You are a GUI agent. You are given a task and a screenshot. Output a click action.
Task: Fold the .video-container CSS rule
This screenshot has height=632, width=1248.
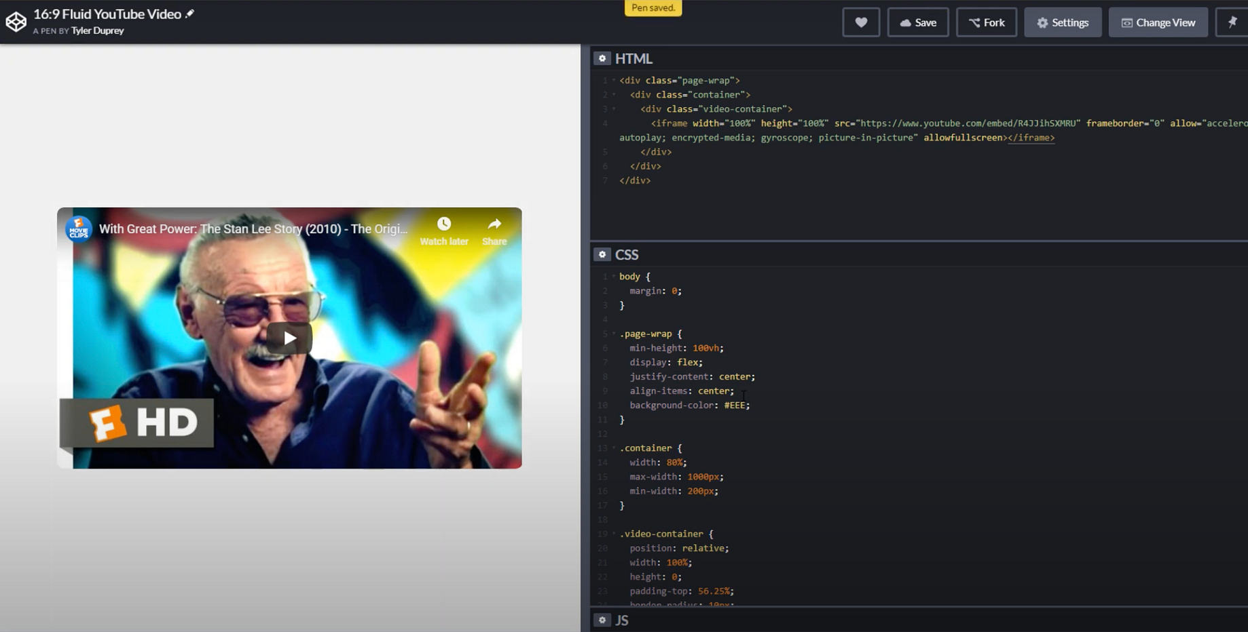(x=614, y=534)
